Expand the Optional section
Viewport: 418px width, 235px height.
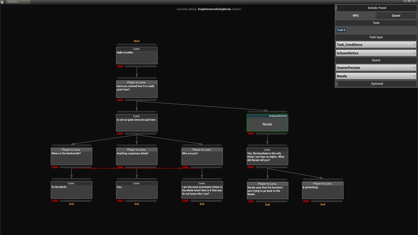[377, 84]
